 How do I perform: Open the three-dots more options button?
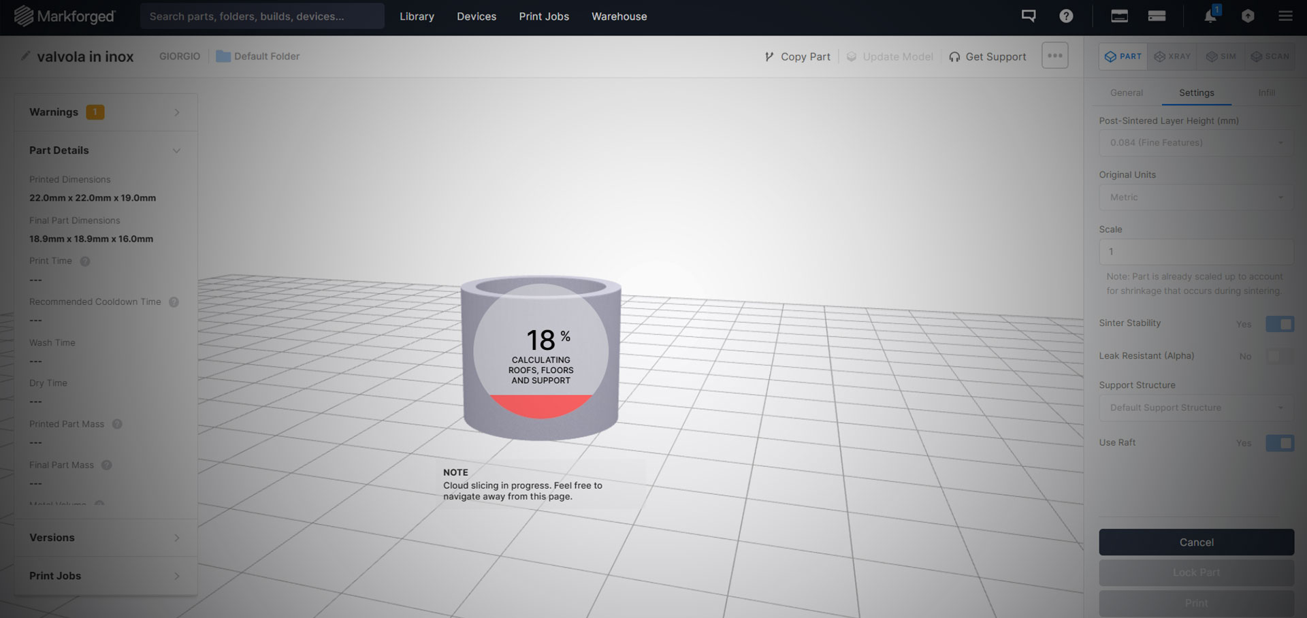pyautogui.click(x=1055, y=56)
